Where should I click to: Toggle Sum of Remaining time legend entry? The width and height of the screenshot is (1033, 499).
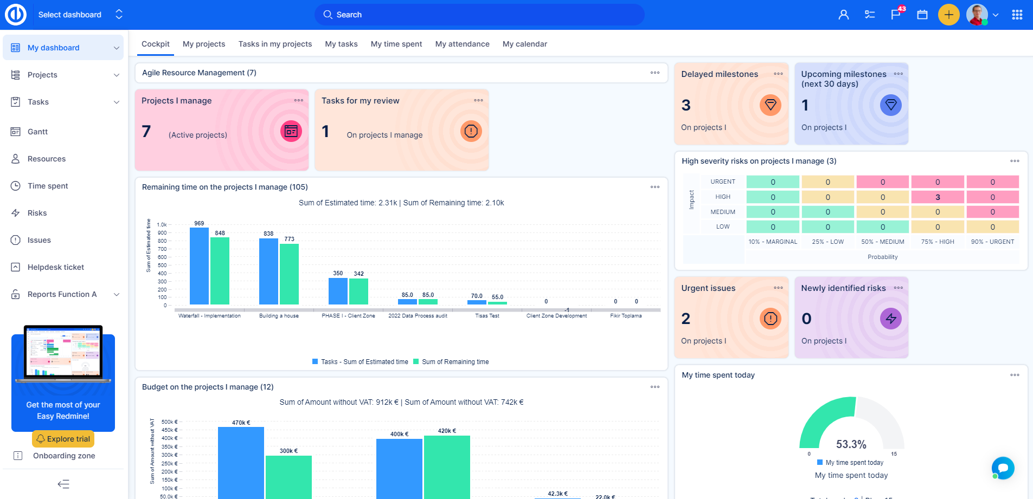(451, 361)
